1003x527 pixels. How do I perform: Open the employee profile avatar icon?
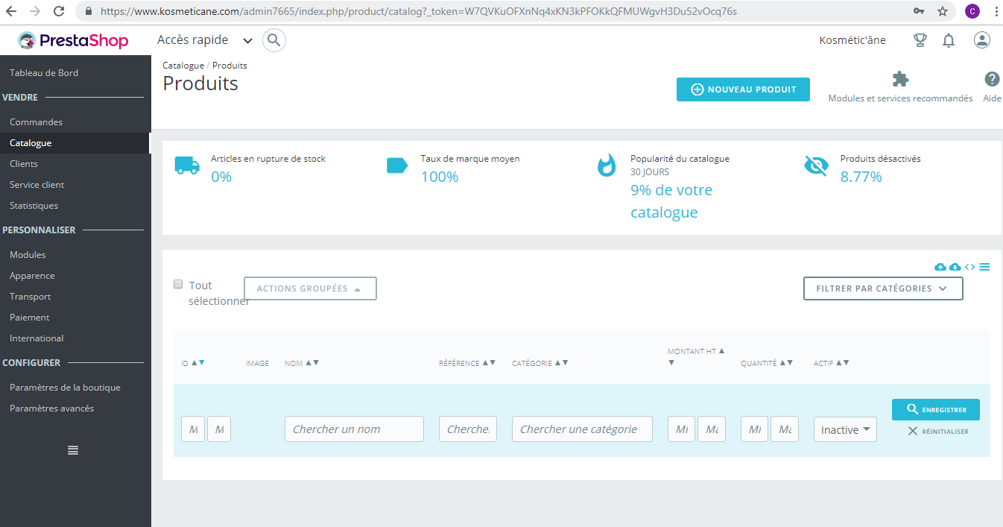pos(982,40)
